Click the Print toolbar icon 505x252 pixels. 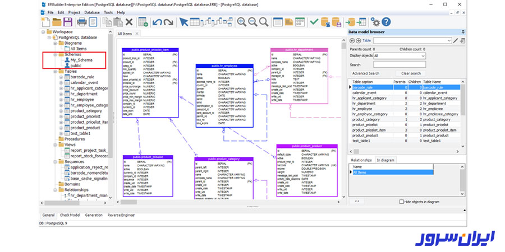tap(82, 22)
